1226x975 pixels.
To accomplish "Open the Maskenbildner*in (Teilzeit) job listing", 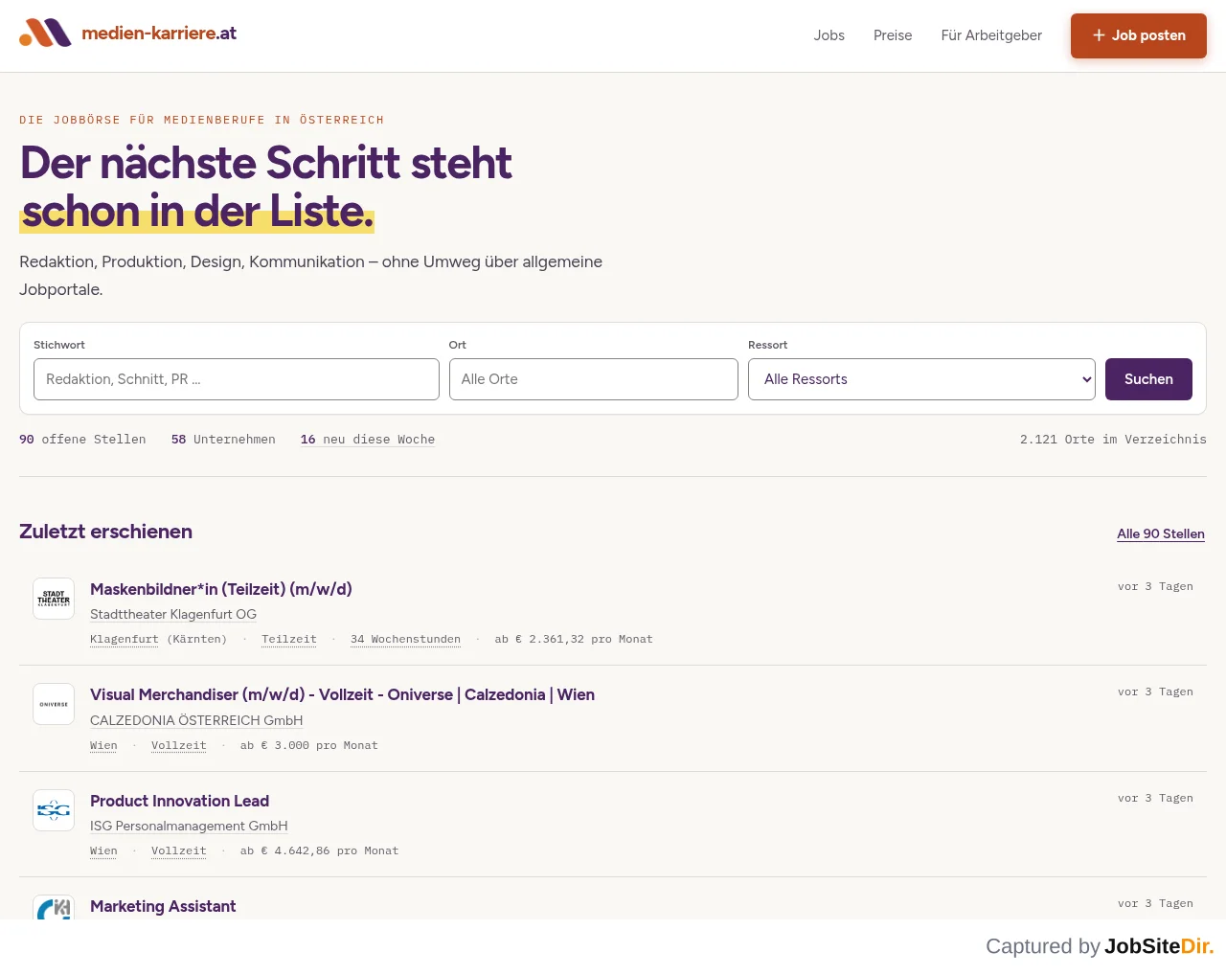I will pyautogui.click(x=221, y=589).
